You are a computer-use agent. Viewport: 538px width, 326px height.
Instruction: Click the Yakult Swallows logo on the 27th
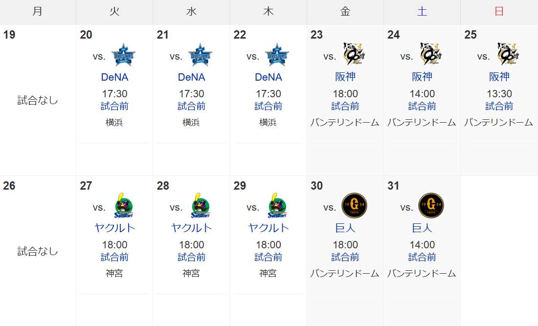124,205
